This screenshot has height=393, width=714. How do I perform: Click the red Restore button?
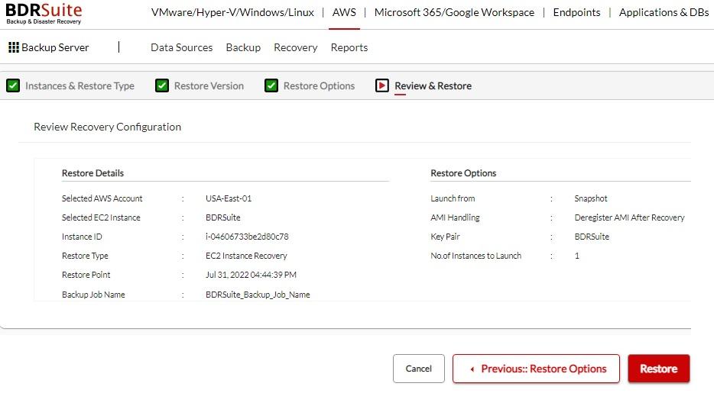[658, 369]
